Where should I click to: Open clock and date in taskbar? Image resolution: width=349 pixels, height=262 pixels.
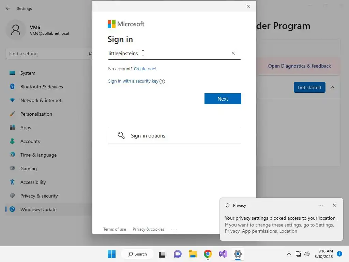(324, 254)
